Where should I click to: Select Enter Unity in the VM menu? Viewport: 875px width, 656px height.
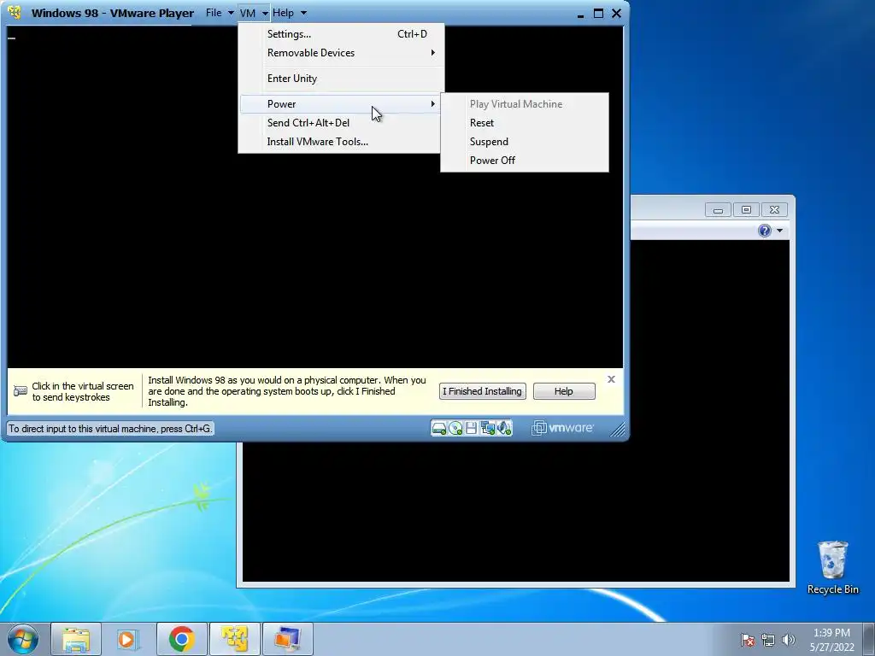tap(341, 79)
